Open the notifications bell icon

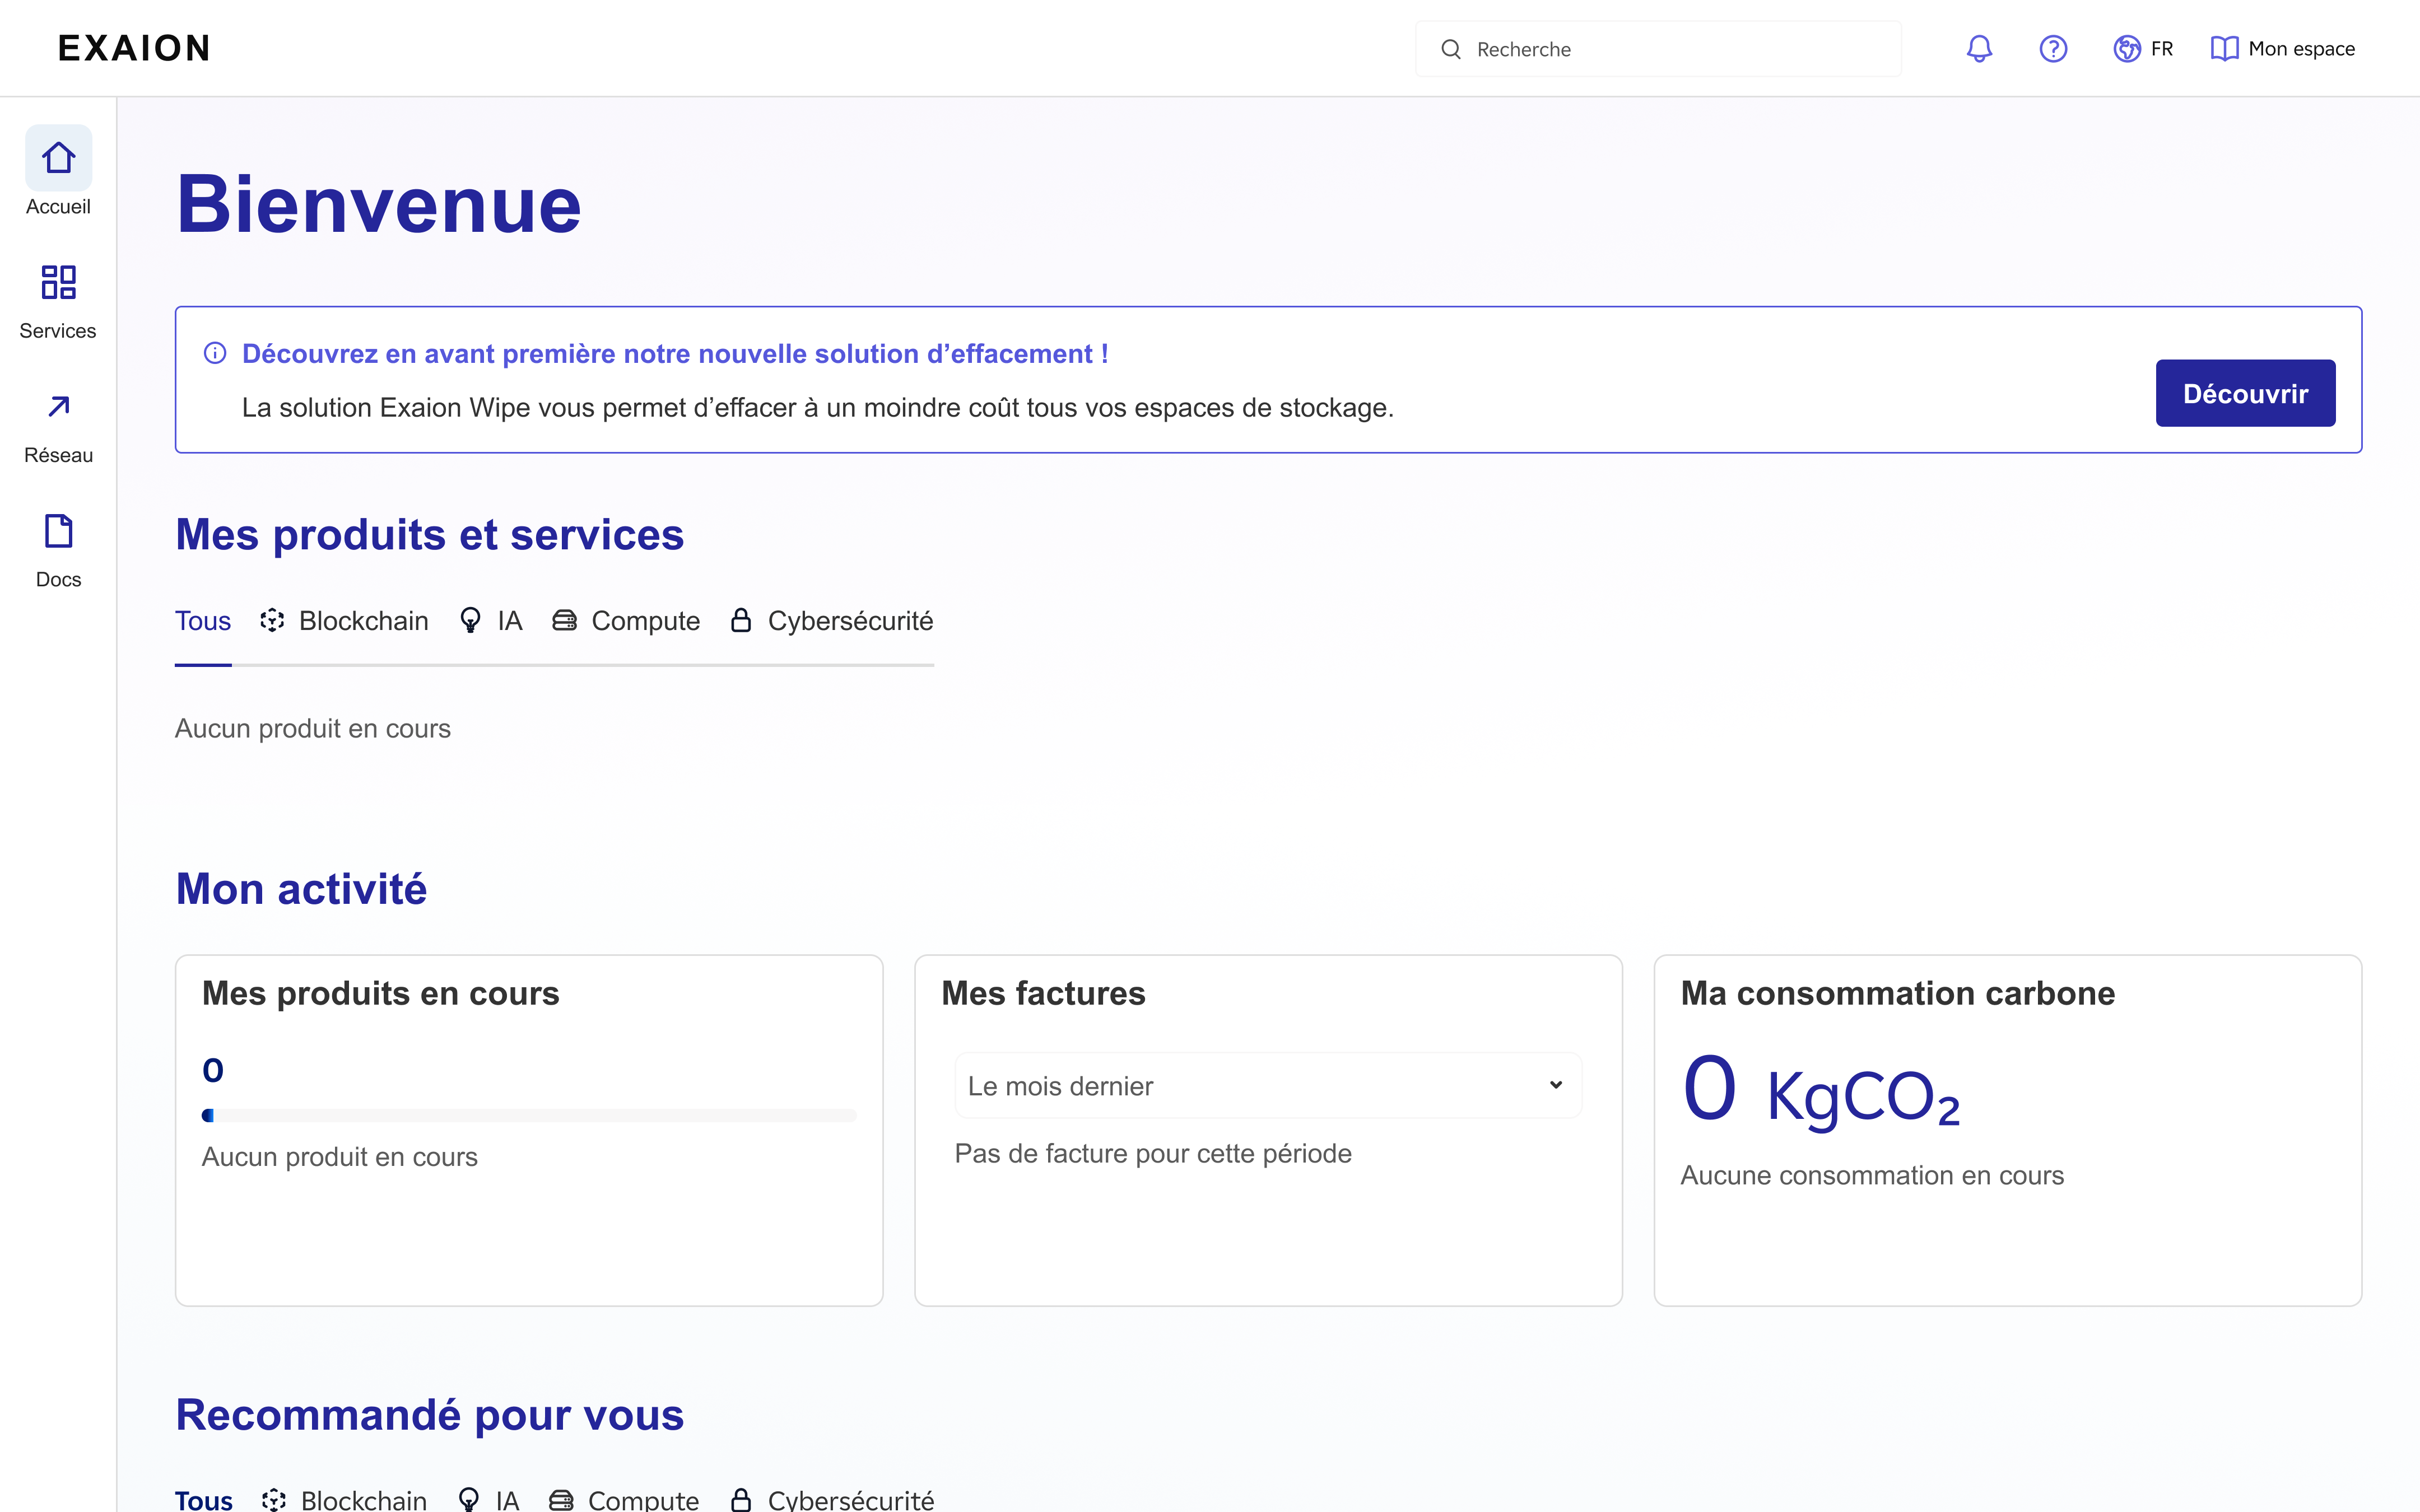click(1979, 49)
